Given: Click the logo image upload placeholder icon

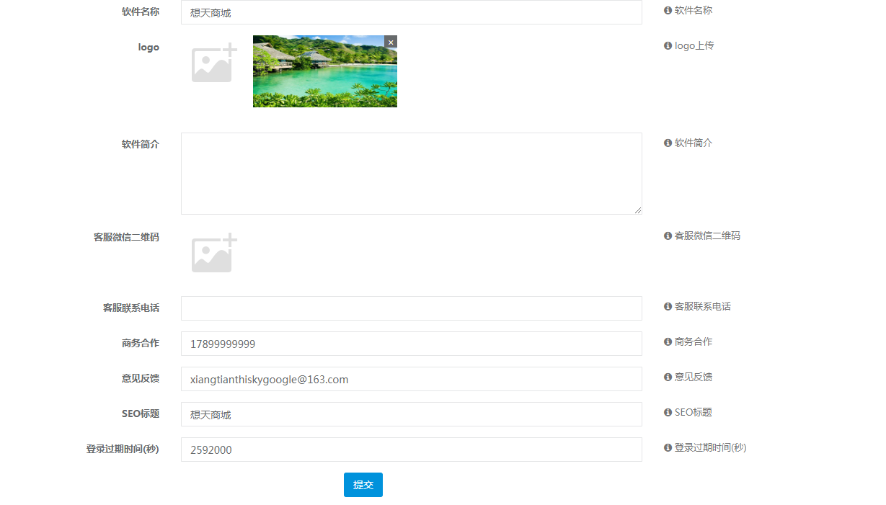Looking at the screenshot, I should pyautogui.click(x=214, y=63).
